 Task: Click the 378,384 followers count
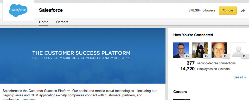(202, 10)
